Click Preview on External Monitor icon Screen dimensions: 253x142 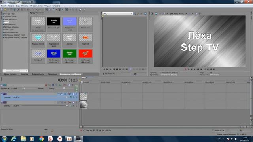pos(156,13)
